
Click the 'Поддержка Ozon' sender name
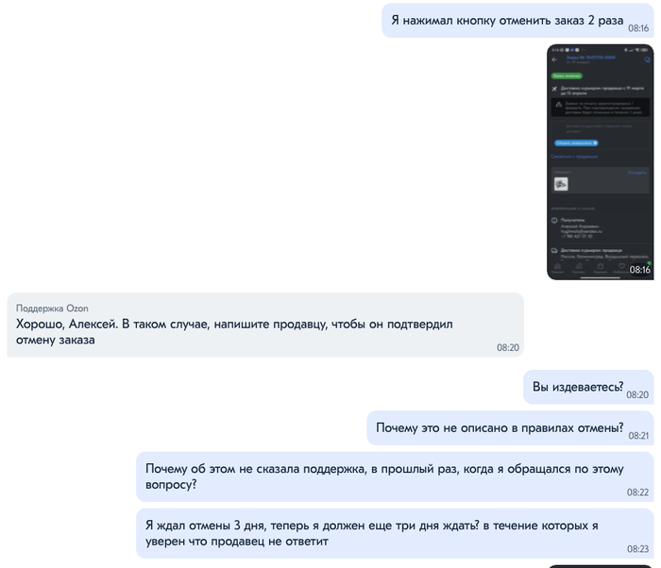click(52, 309)
